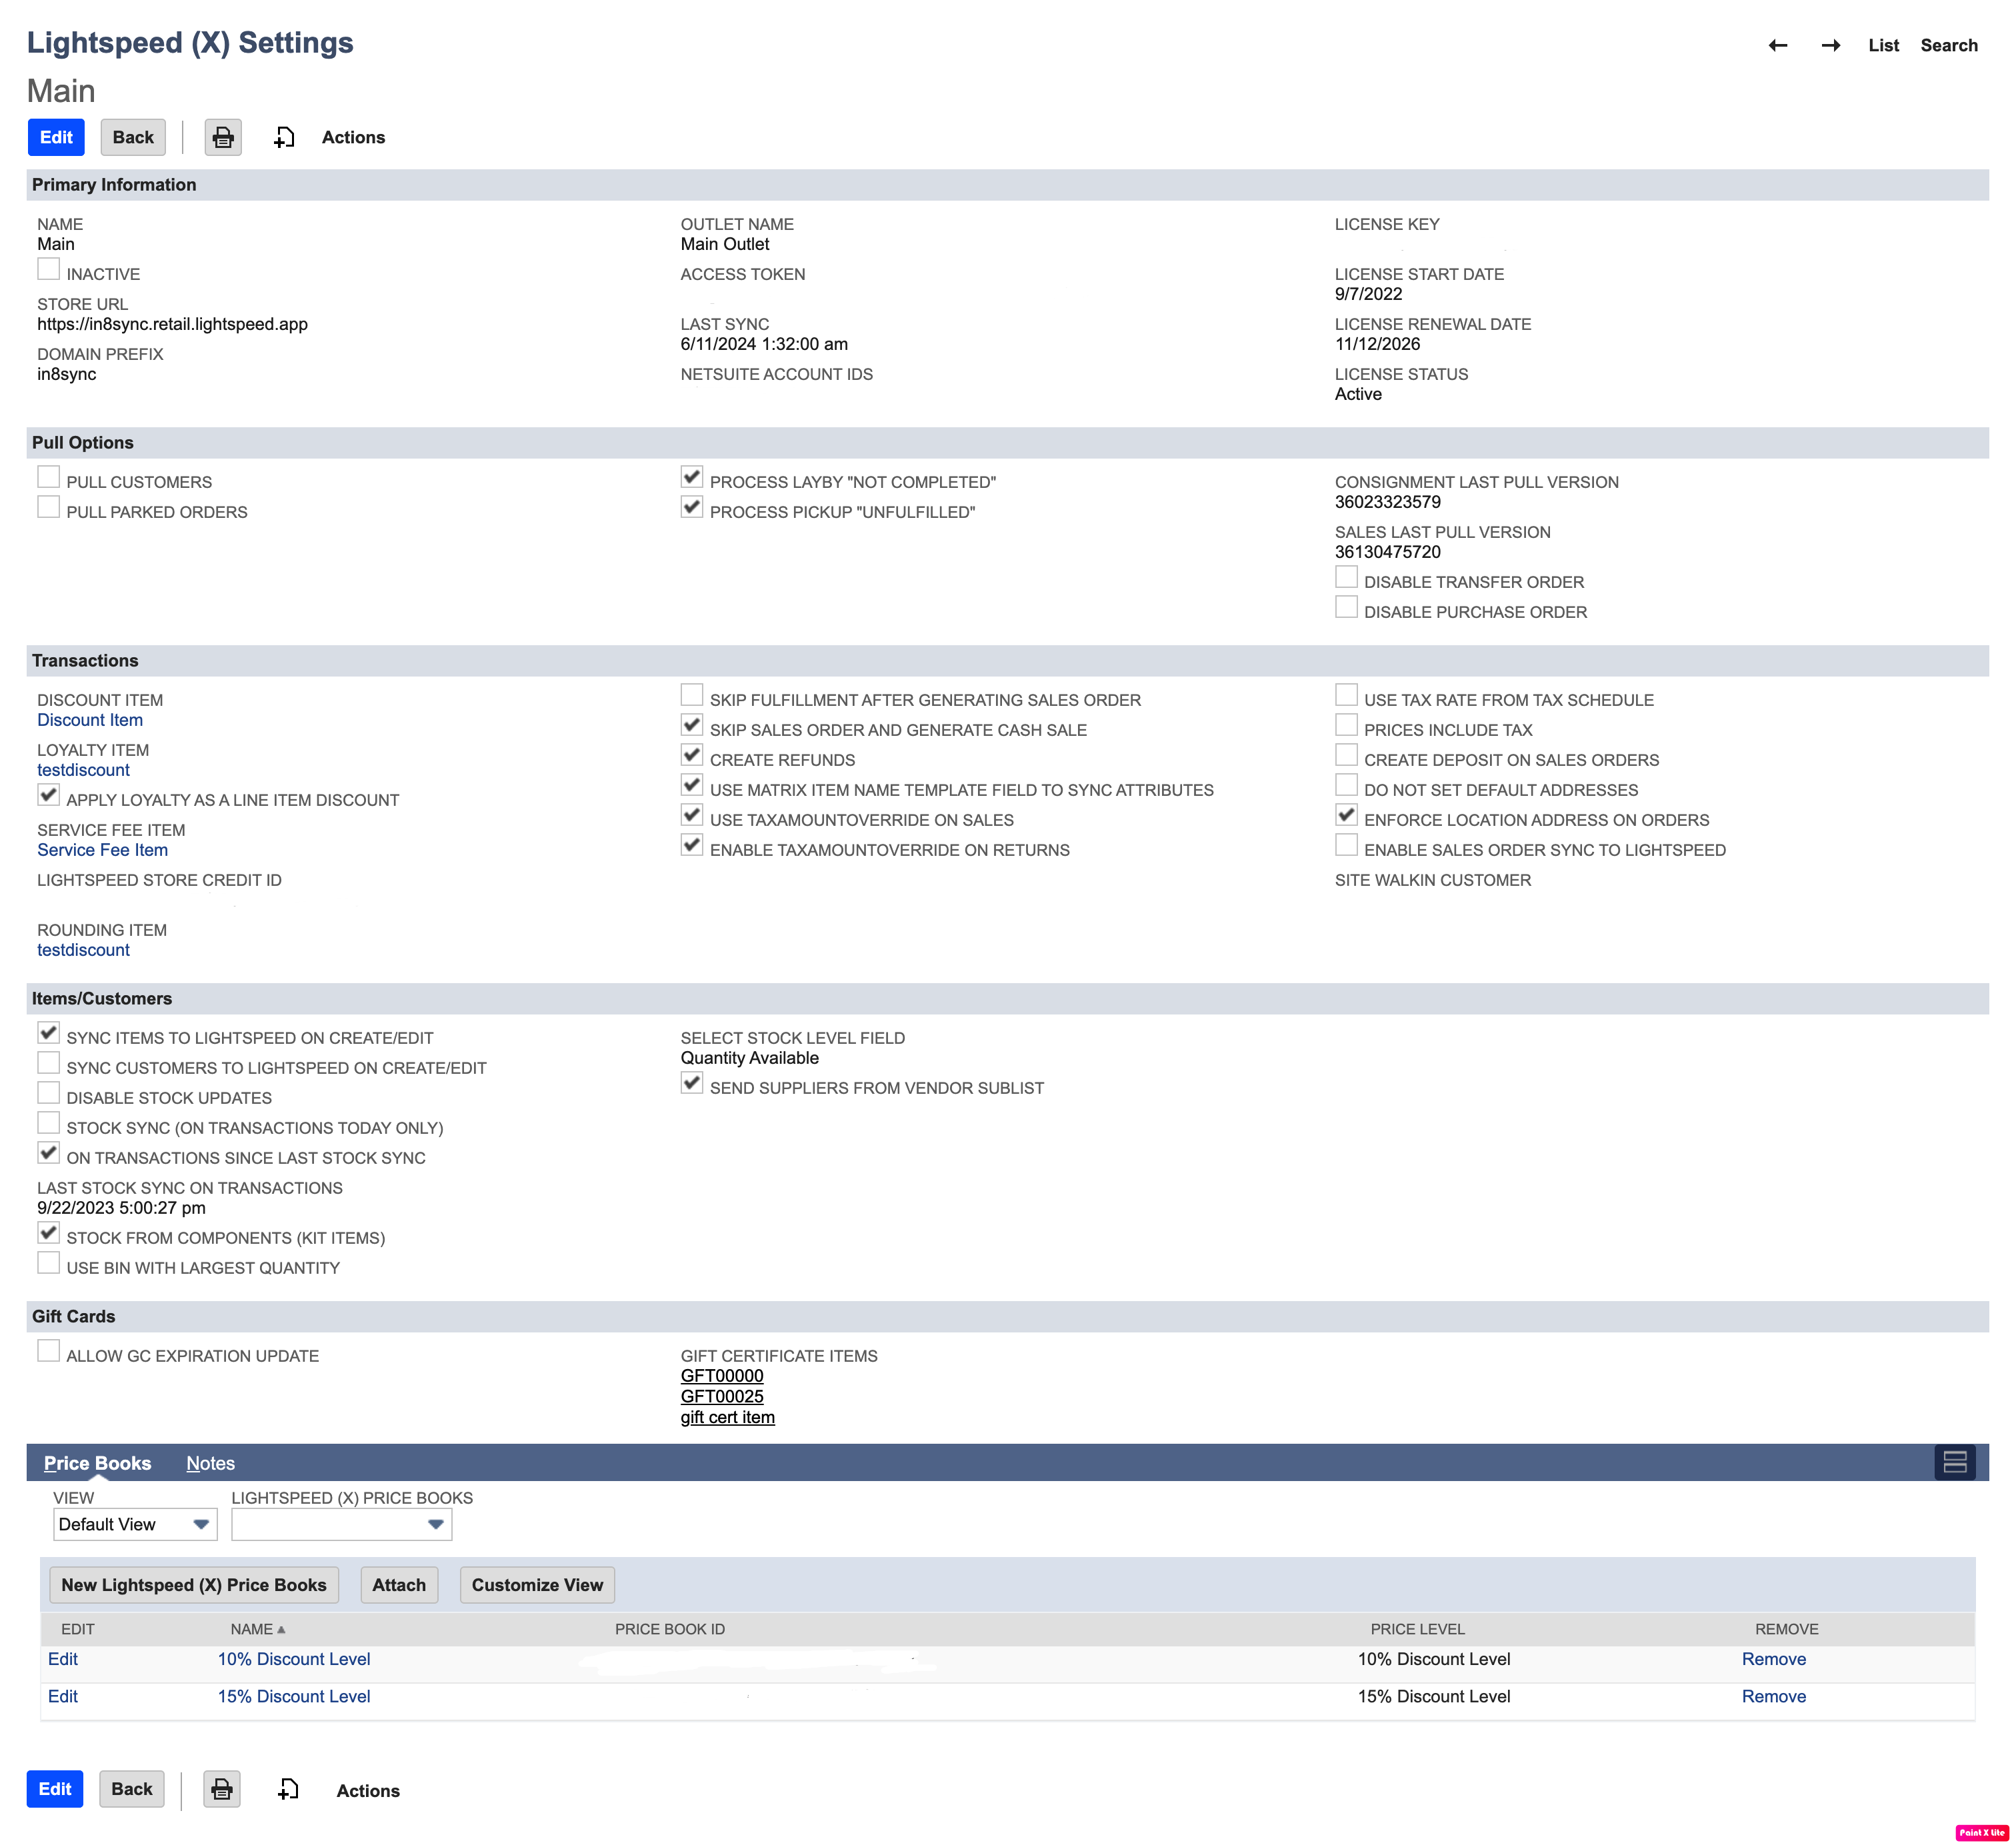Go to next record arrow
The width and height of the screenshot is (2016, 1847).
(x=1830, y=45)
